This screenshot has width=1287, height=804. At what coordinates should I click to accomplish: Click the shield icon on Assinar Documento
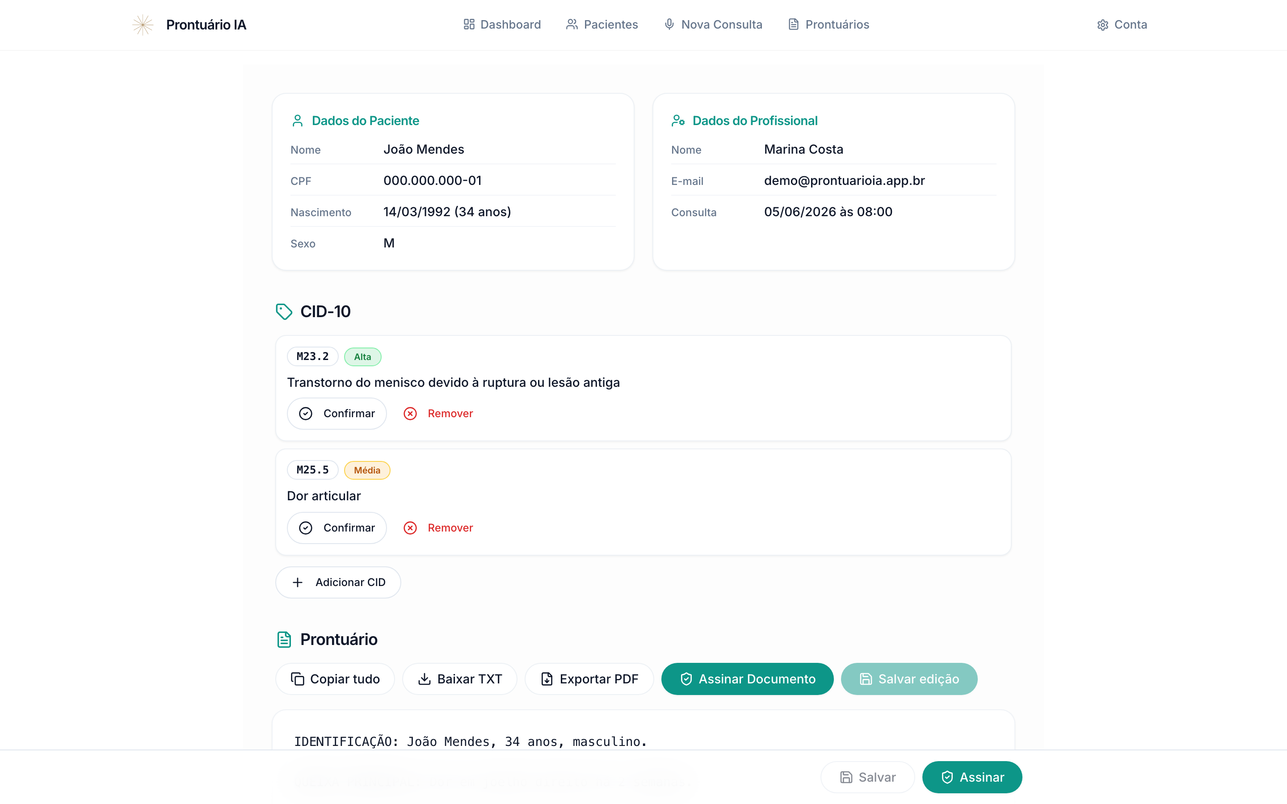pyautogui.click(x=686, y=679)
